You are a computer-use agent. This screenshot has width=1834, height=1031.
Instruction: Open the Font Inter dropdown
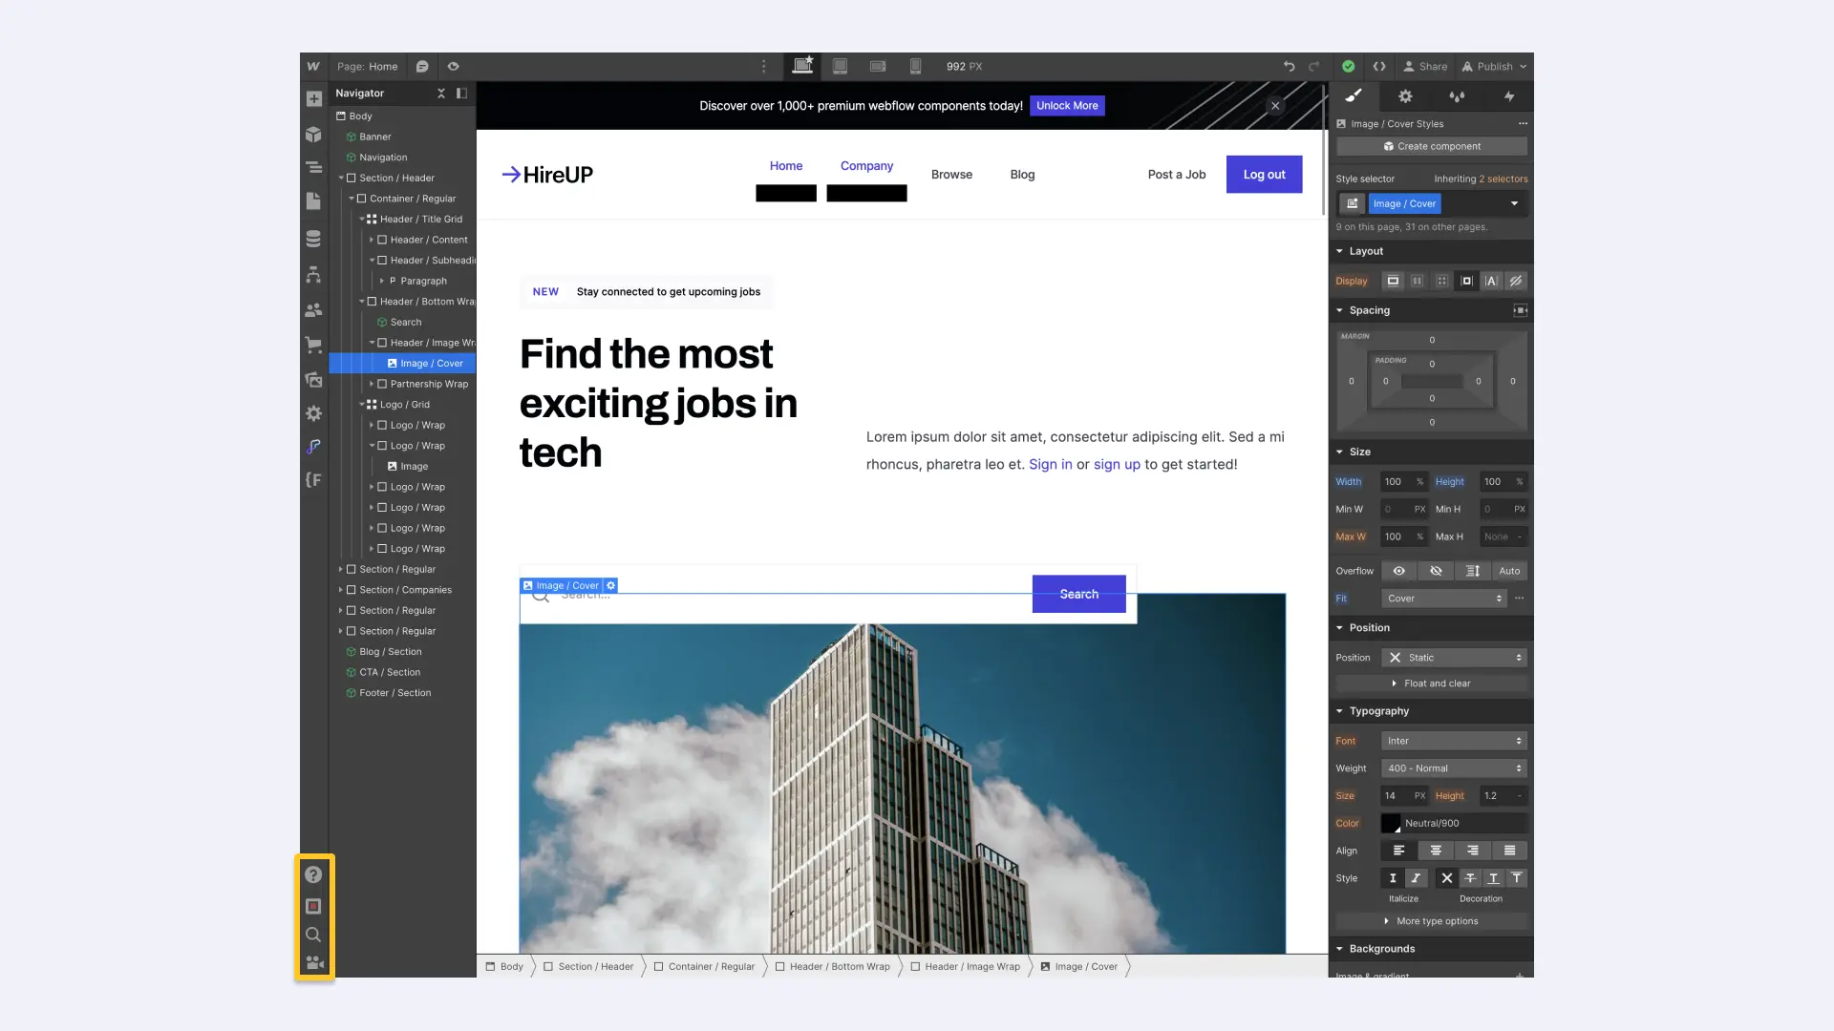click(x=1455, y=741)
